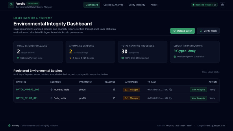Image resolution: width=233 pixels, height=131 pixels.
Task: Click the layers icon beside VerdiqLedger.sol (Local Sim)
Action: click(x=175, y=56)
